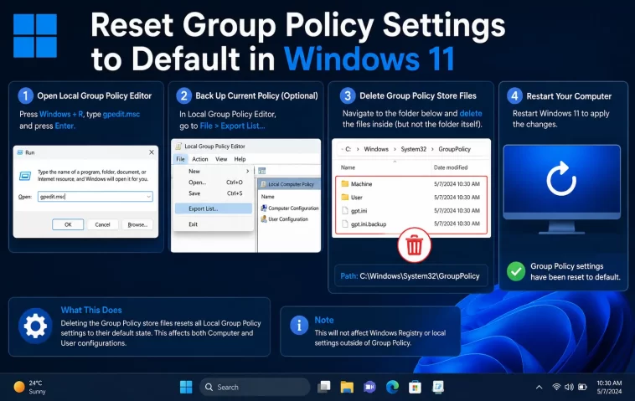Click Browse... in the Run dialog
The height and width of the screenshot is (401, 635).
point(137,224)
